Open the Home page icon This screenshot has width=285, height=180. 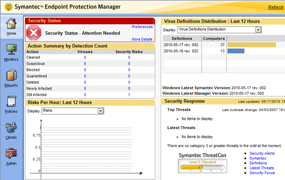(x=11, y=23)
